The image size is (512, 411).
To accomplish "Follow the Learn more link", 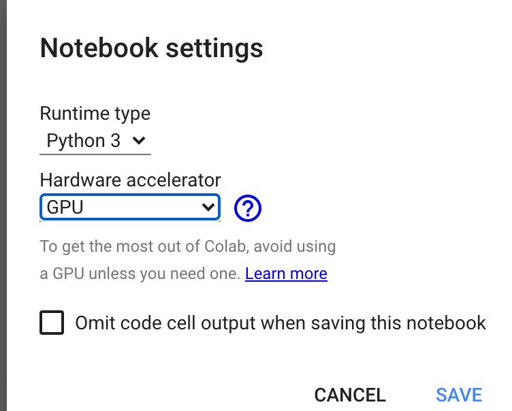I will coord(286,274).
